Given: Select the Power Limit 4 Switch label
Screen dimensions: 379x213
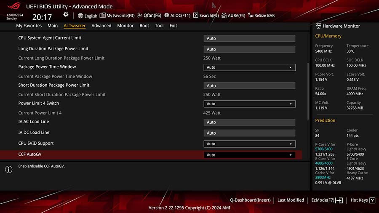Looking at the screenshot, I should click(x=39, y=103).
